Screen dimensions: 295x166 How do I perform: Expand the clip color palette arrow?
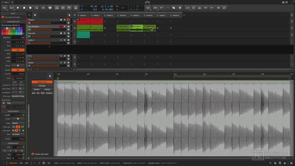coord(24,34)
